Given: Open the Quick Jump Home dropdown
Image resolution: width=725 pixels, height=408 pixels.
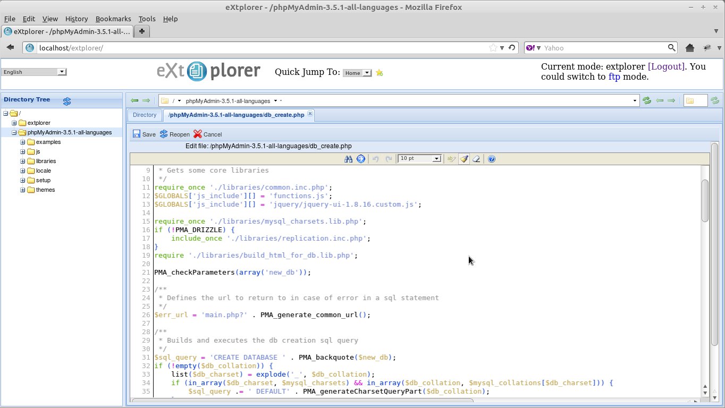Looking at the screenshot, I should (x=357, y=73).
